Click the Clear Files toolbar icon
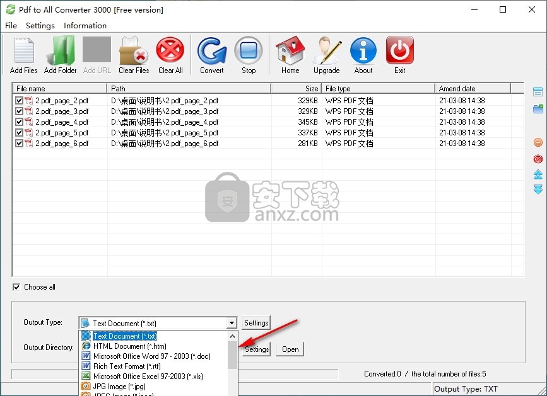Viewport: 547px width, 396px height. click(x=134, y=51)
